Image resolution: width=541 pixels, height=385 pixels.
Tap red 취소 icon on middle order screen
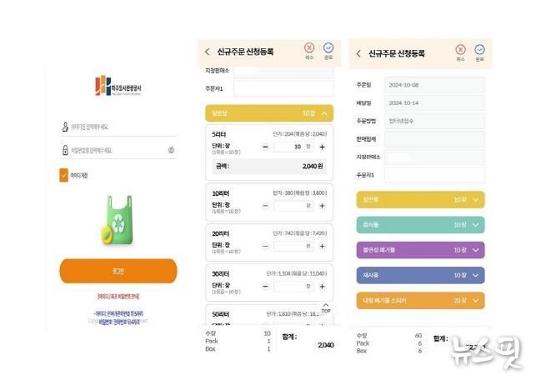(x=309, y=49)
